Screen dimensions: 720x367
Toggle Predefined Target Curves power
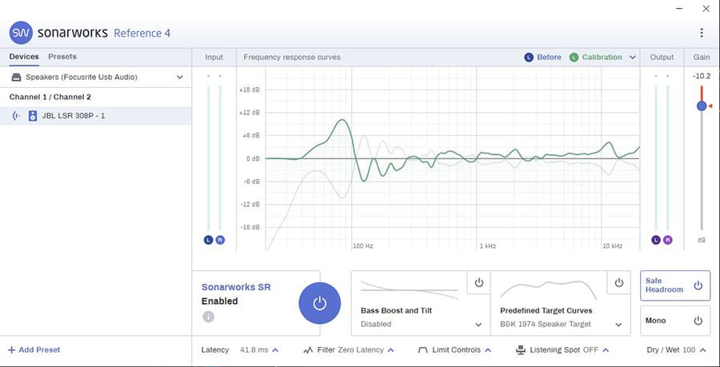pyautogui.click(x=618, y=282)
